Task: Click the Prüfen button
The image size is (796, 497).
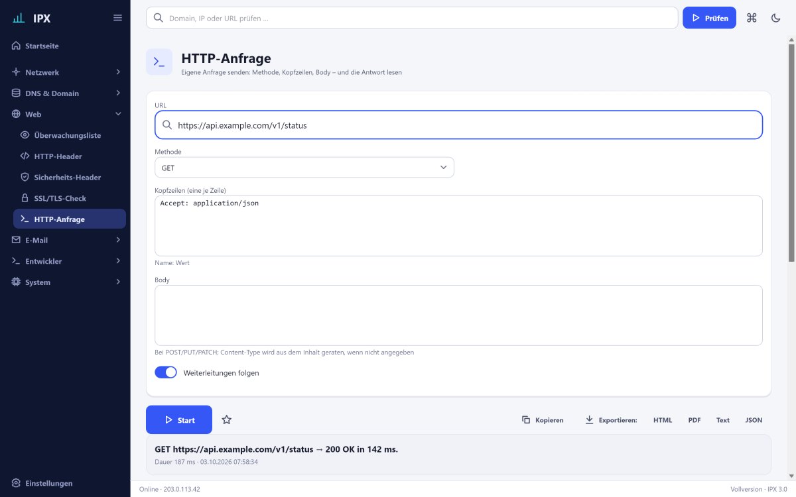Action: coord(709,18)
